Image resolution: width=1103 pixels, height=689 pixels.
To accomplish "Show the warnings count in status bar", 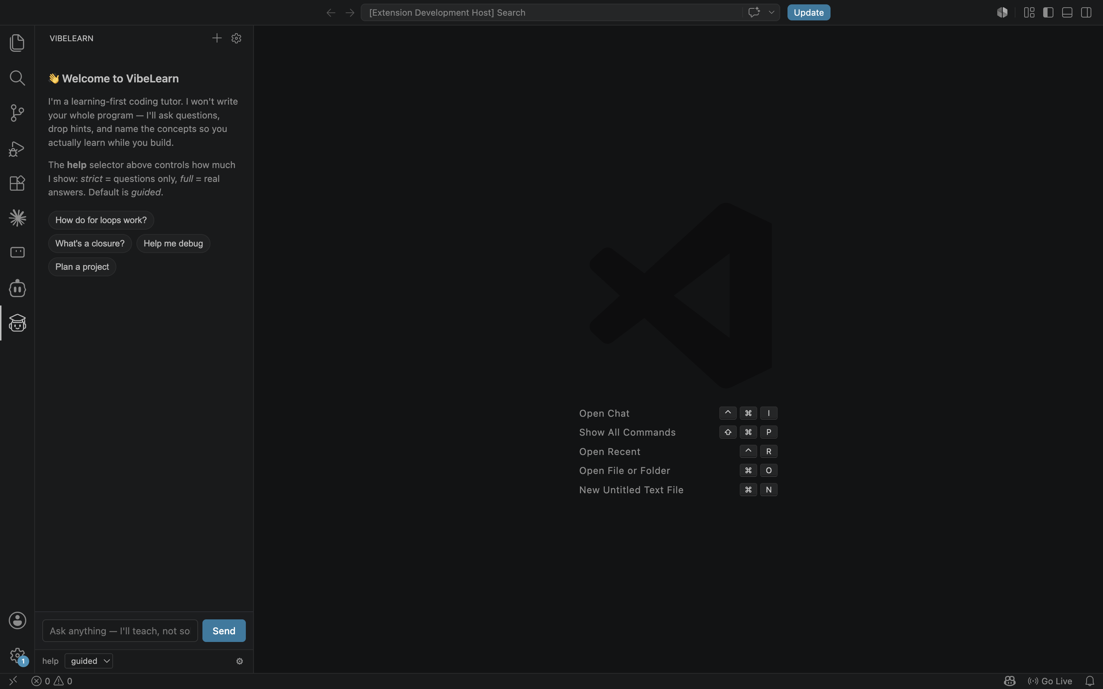I will tap(63, 681).
